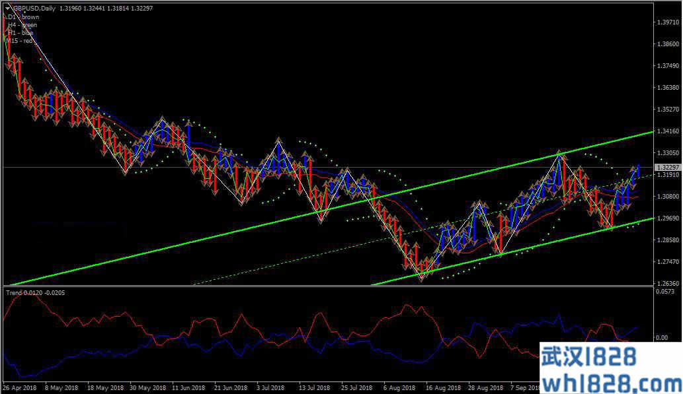Screen dimensions: 683x394
Task: Click the 1.33050 price axis label
Action: [668, 152]
